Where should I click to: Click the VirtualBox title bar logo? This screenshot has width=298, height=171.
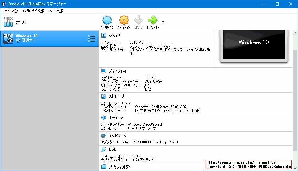point(4,4)
